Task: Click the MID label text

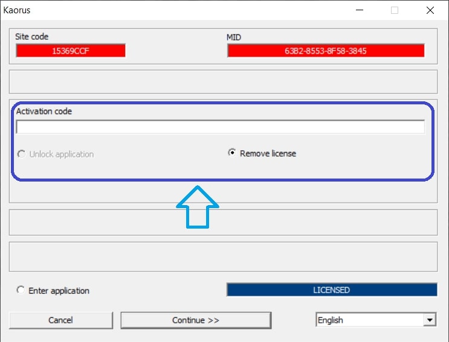Action: [x=234, y=37]
